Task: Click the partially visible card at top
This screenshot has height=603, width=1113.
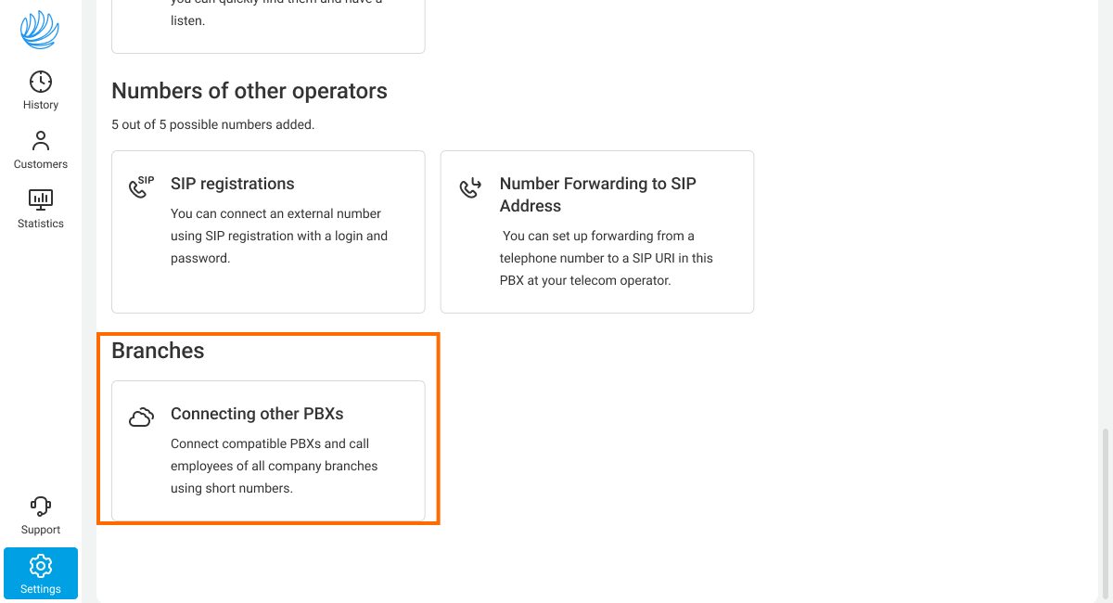Action: [268, 26]
